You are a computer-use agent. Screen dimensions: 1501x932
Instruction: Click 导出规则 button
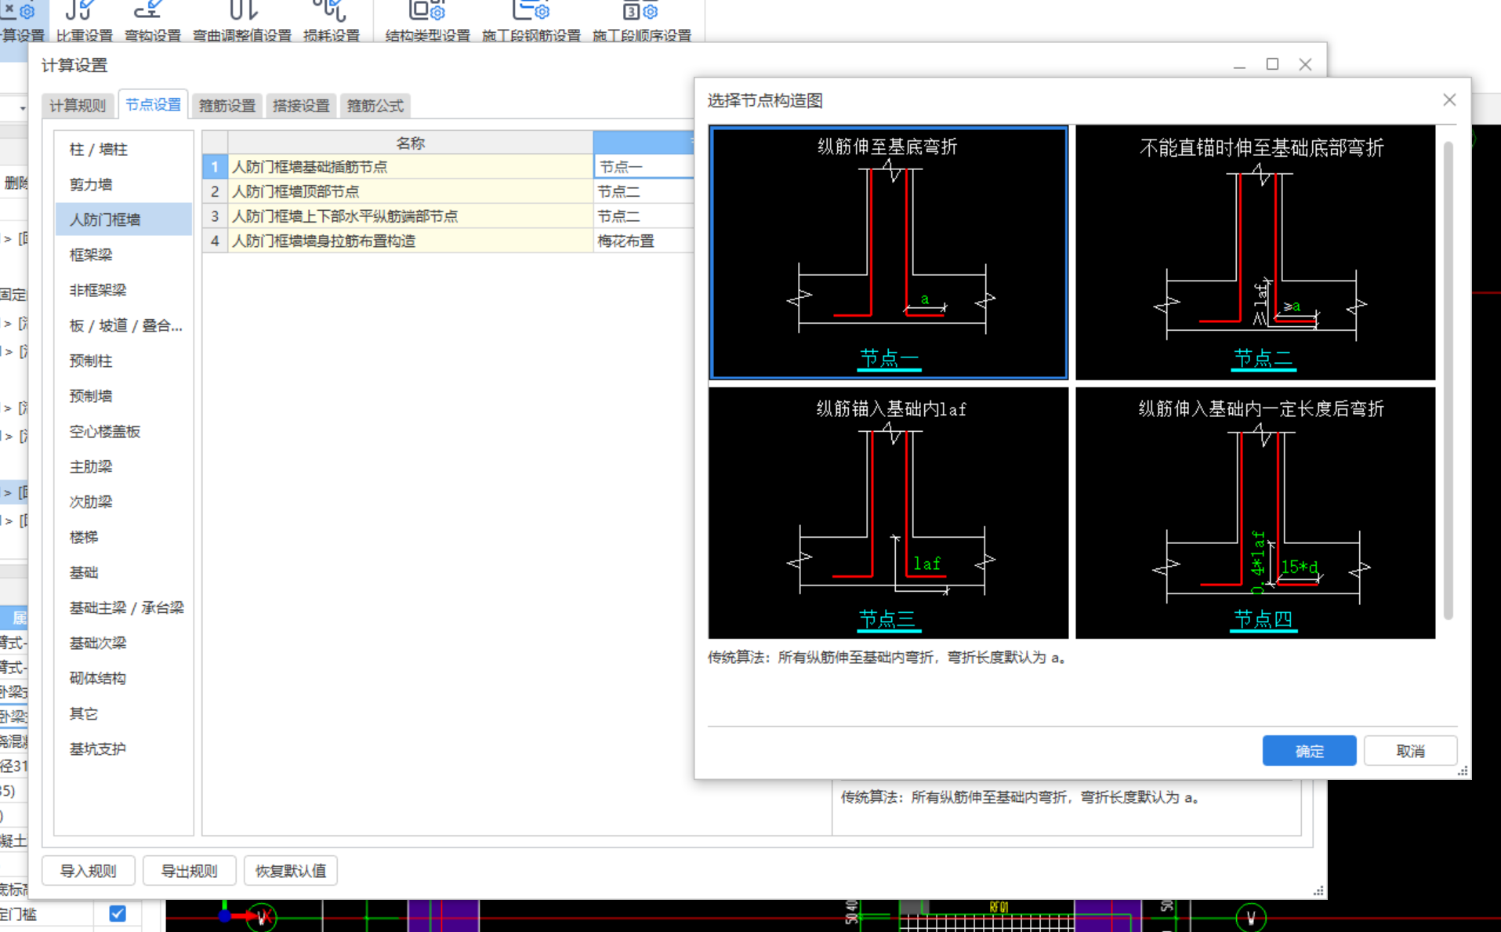(x=189, y=870)
